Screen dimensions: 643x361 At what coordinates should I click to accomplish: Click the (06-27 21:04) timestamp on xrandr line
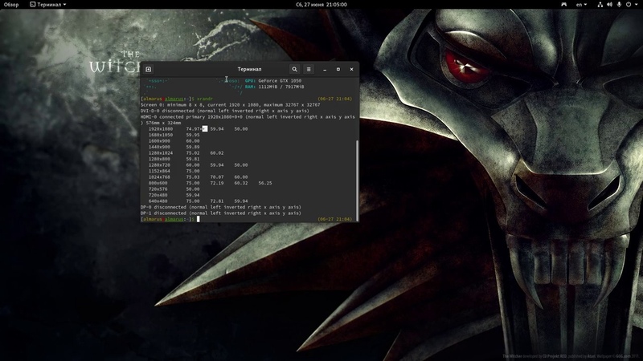[x=334, y=99]
